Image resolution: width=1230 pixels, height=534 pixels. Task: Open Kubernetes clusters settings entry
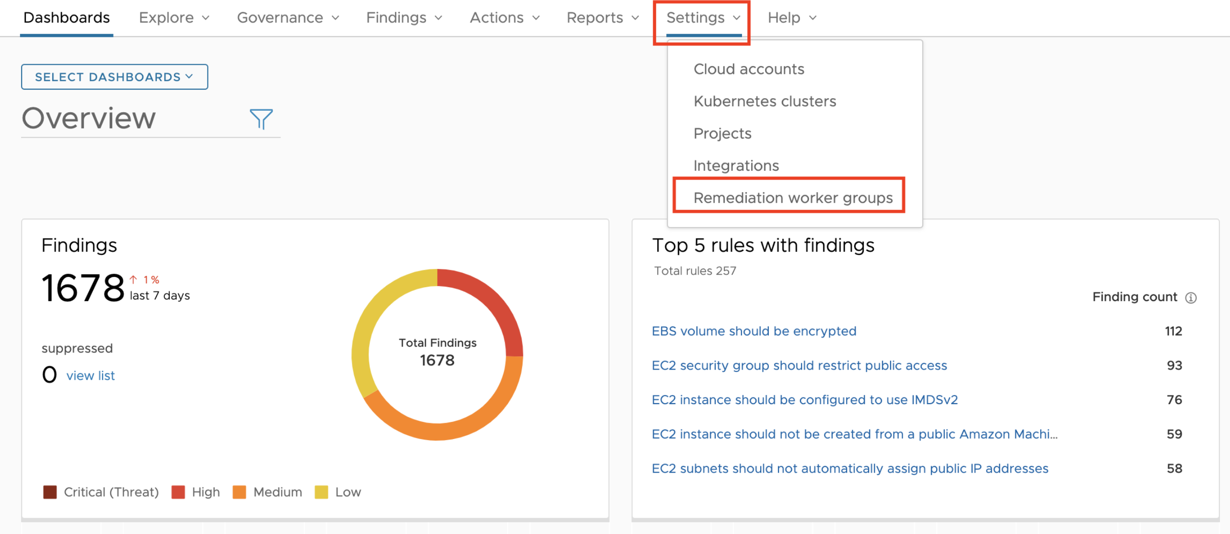pos(764,101)
